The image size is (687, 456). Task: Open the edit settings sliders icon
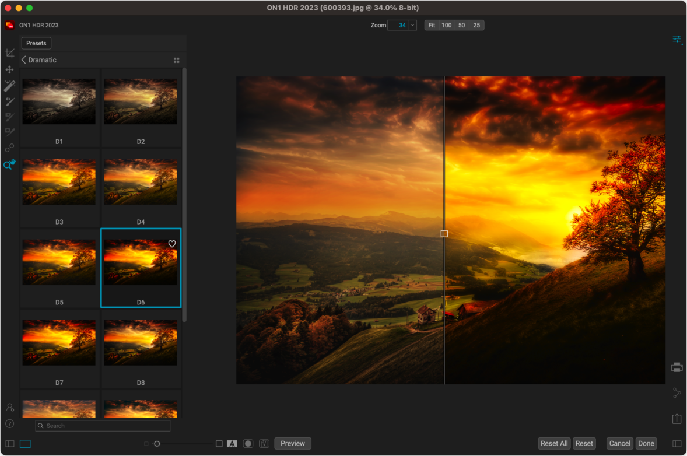click(677, 40)
